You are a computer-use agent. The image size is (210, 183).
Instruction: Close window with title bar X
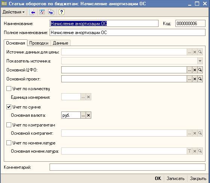205,3
